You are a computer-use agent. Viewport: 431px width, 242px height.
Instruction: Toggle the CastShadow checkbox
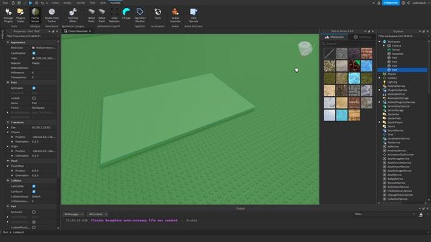click(x=34, y=53)
